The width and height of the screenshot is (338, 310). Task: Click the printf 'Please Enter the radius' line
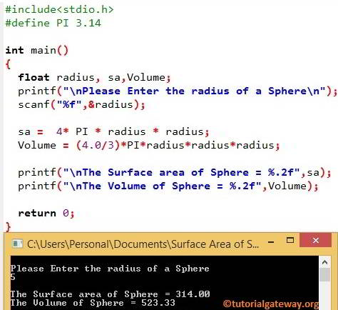[x=178, y=91]
